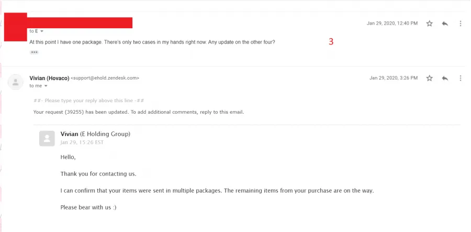Reply to the 12:40 PM message
471x232 pixels.
(445, 24)
